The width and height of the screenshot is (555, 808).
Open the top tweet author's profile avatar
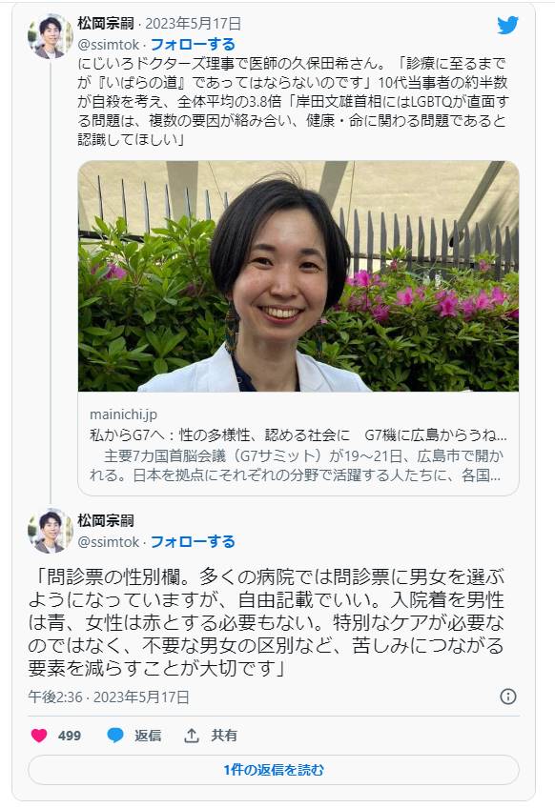(50, 36)
